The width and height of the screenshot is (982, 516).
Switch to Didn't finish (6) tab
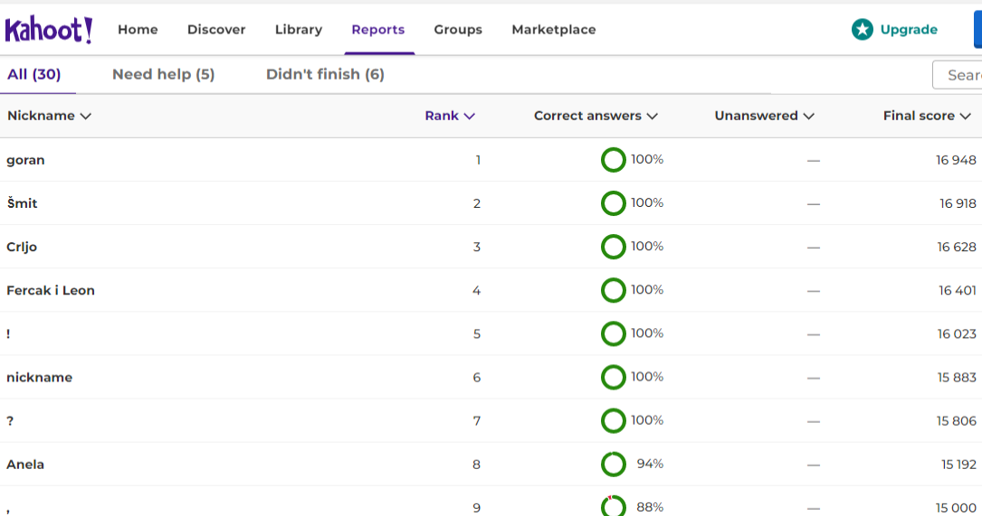[x=325, y=74]
